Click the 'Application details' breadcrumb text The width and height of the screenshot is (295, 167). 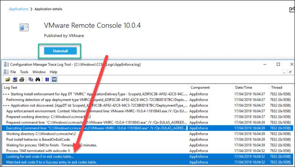[x=48, y=9]
